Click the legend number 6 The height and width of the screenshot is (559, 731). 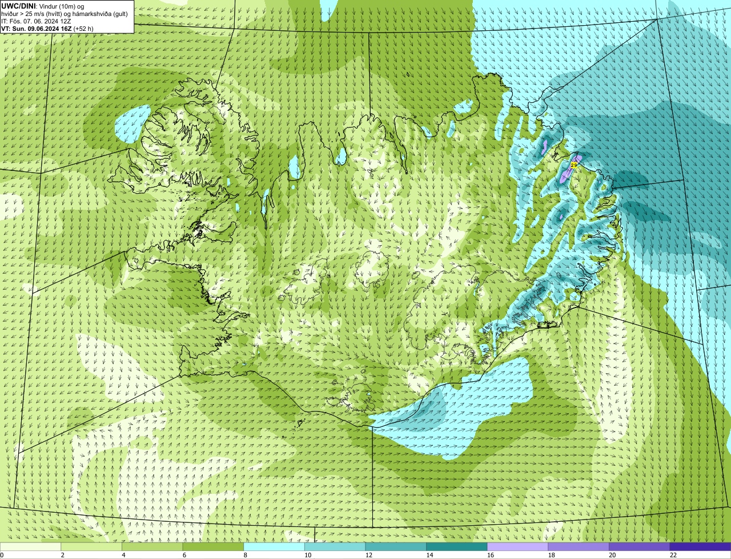tap(184, 554)
